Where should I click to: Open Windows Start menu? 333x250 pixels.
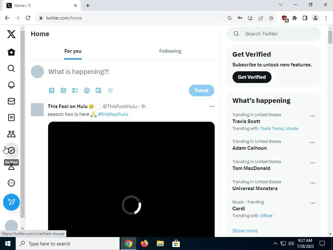point(8,243)
